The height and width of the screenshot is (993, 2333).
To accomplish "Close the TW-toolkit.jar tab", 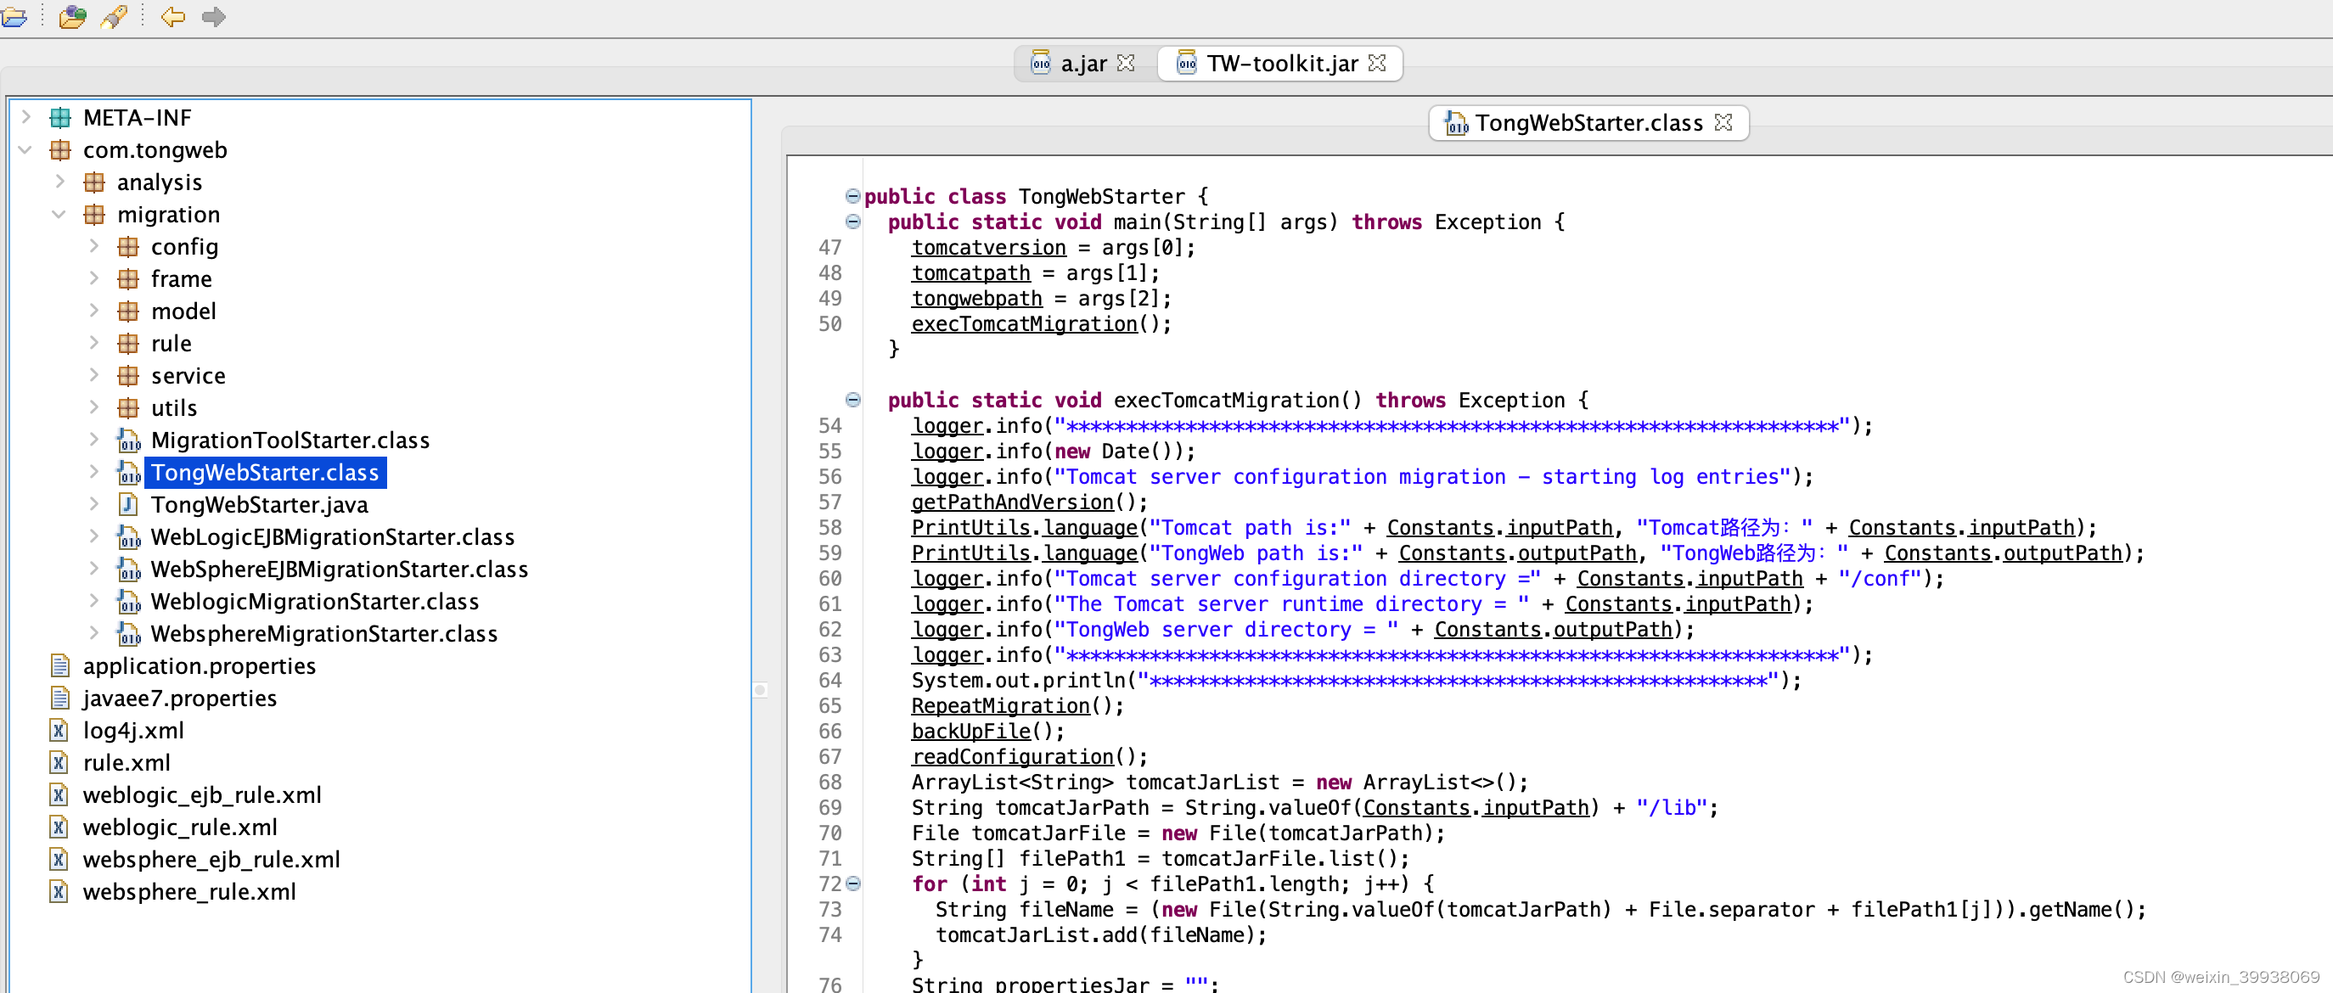I will (1376, 64).
